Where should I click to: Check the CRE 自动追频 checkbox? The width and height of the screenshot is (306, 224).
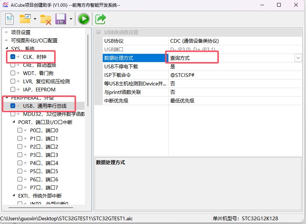[13, 65]
